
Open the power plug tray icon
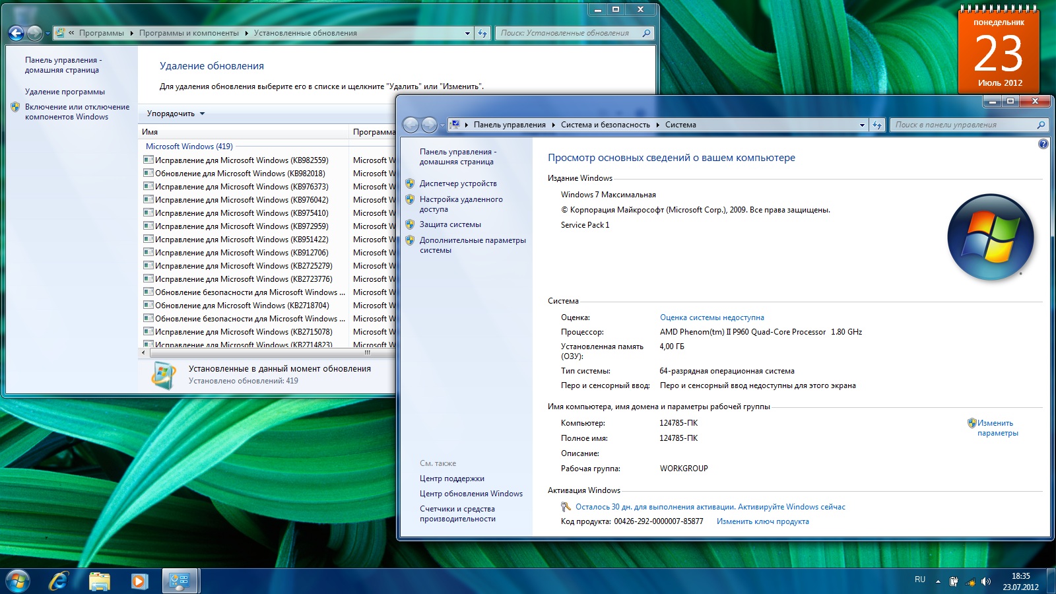[x=954, y=581]
